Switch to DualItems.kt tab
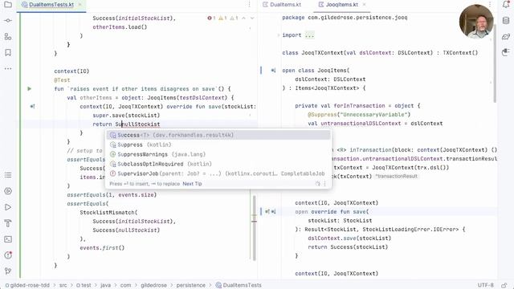514x289 pixels. [x=282, y=5]
